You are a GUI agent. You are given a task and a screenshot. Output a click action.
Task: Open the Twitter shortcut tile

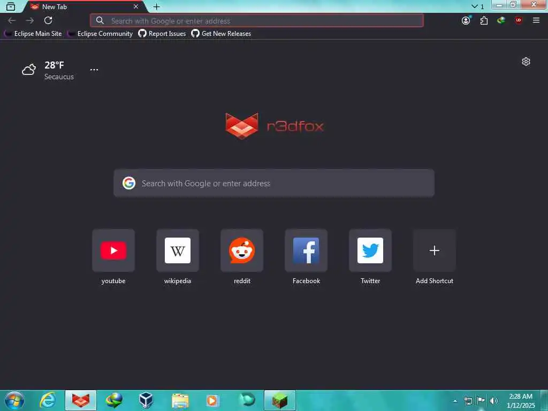pyautogui.click(x=370, y=250)
